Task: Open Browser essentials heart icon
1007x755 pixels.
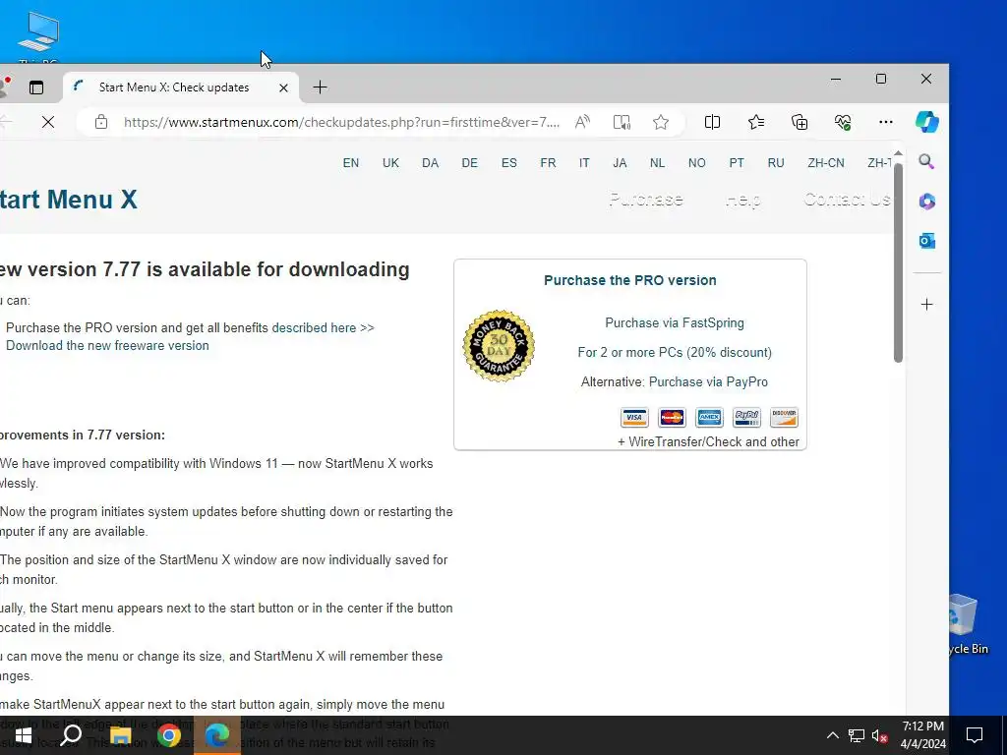Action: (x=843, y=122)
